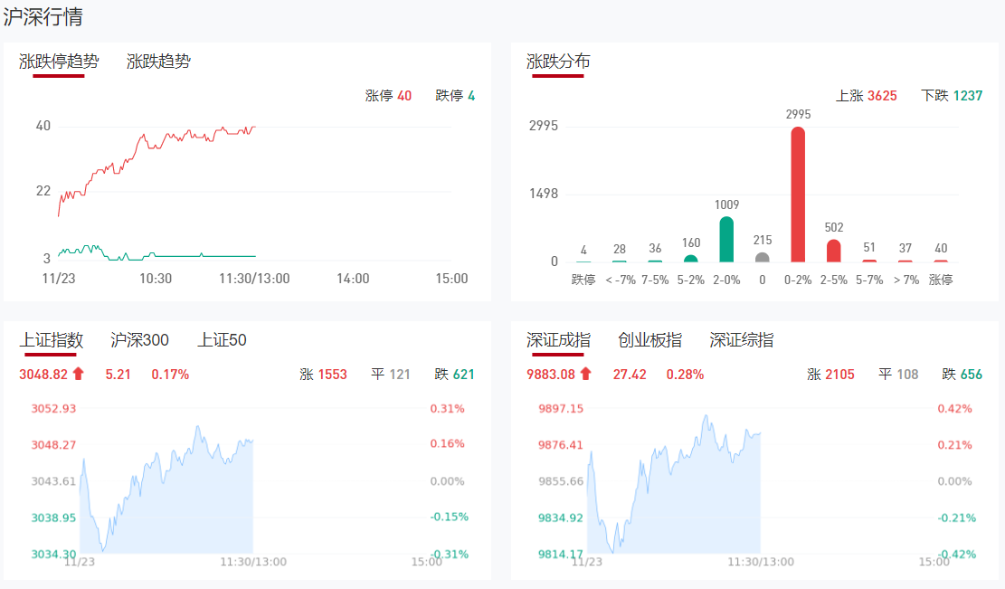Click the tall red 0-2% bar

pyautogui.click(x=798, y=195)
